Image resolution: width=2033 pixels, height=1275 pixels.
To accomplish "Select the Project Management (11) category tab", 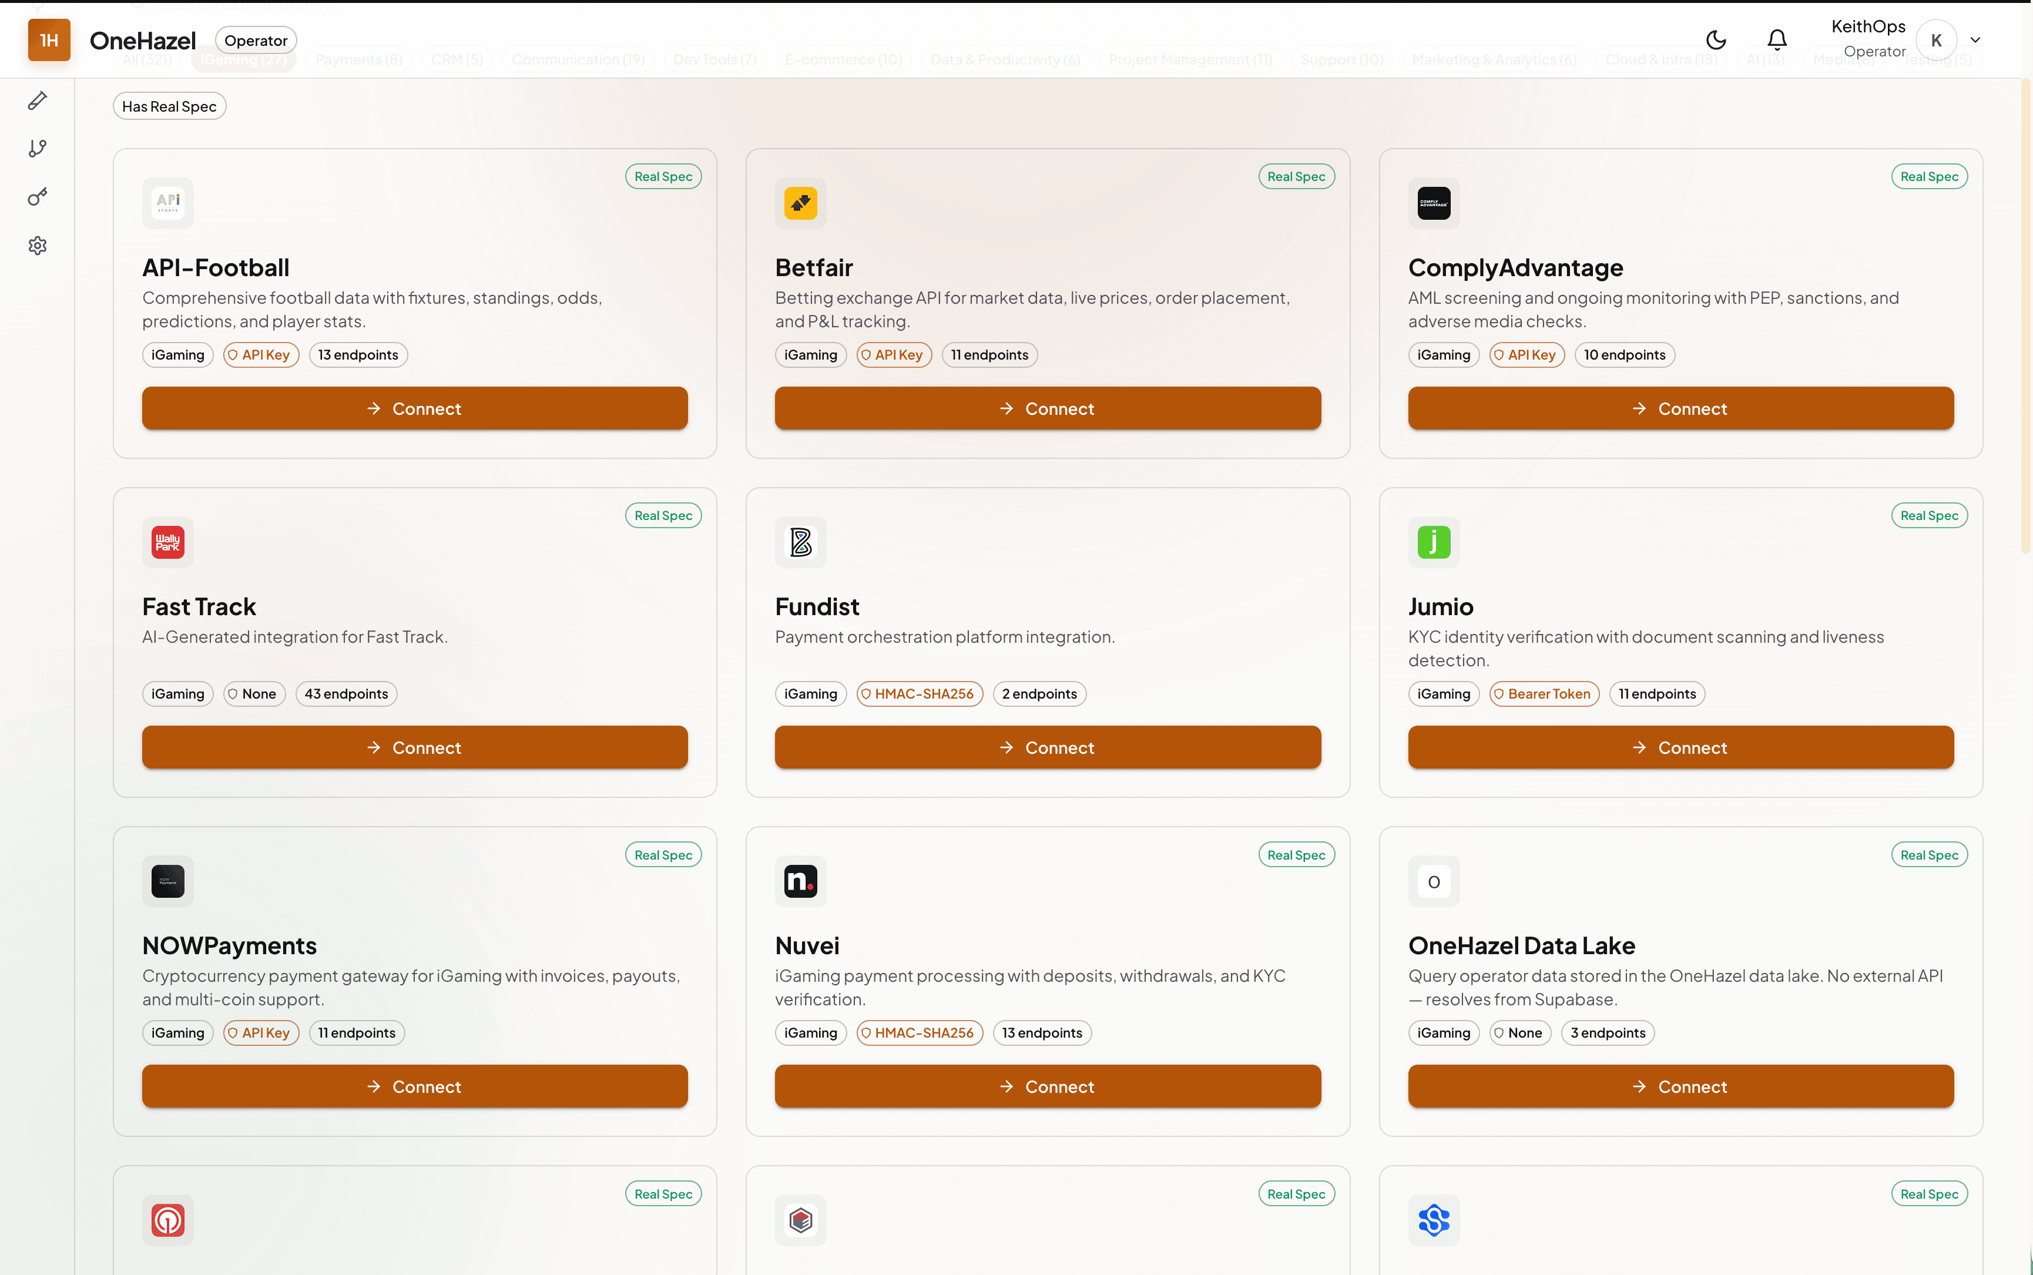I will coord(1190,60).
